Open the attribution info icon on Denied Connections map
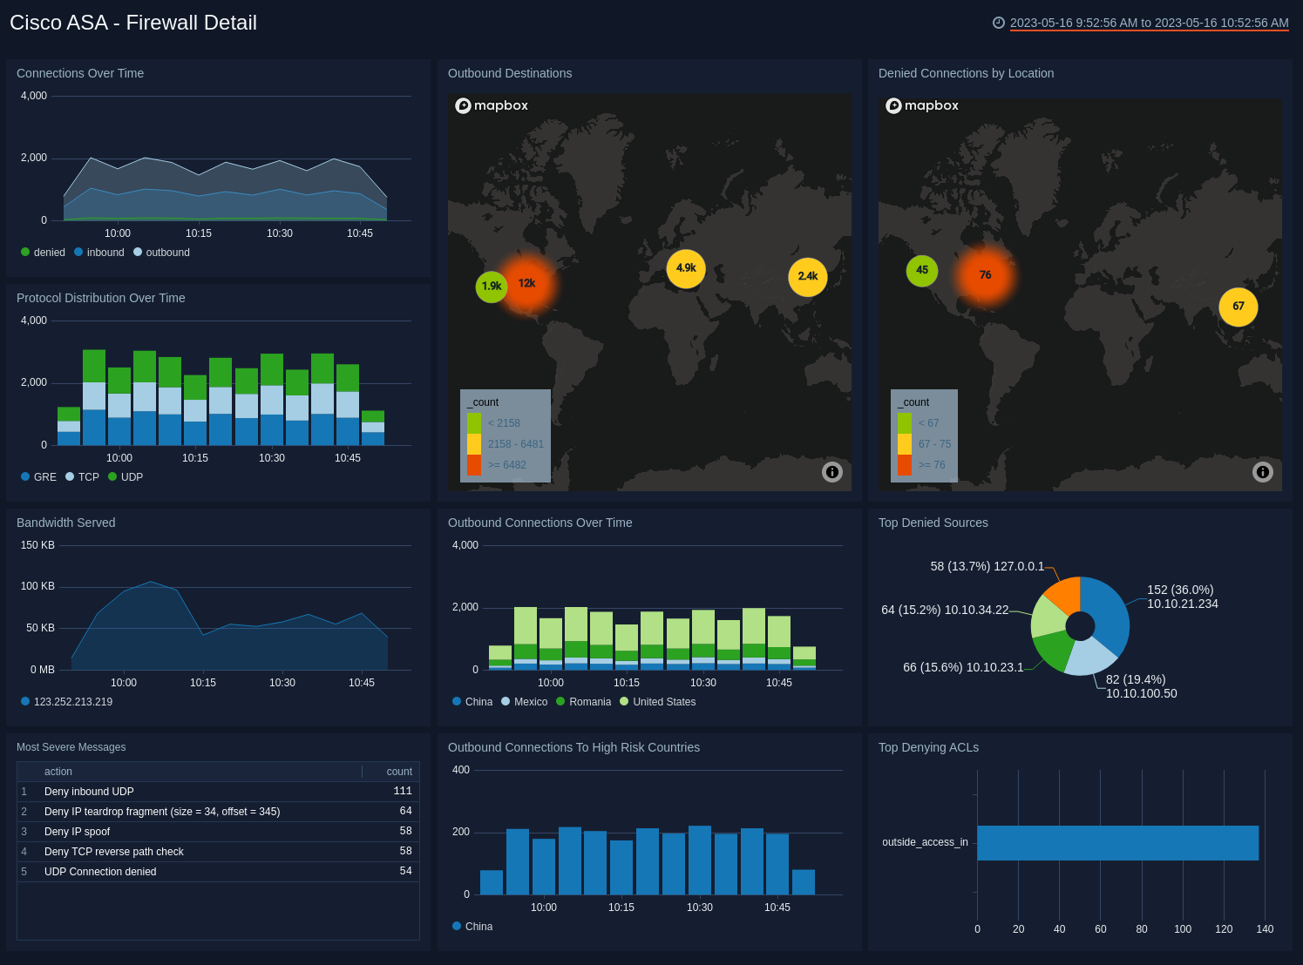 pos(1263,472)
